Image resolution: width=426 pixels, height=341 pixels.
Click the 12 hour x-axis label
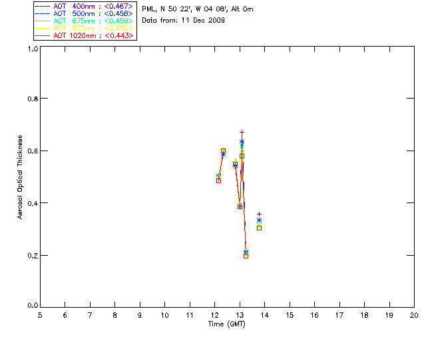point(214,316)
